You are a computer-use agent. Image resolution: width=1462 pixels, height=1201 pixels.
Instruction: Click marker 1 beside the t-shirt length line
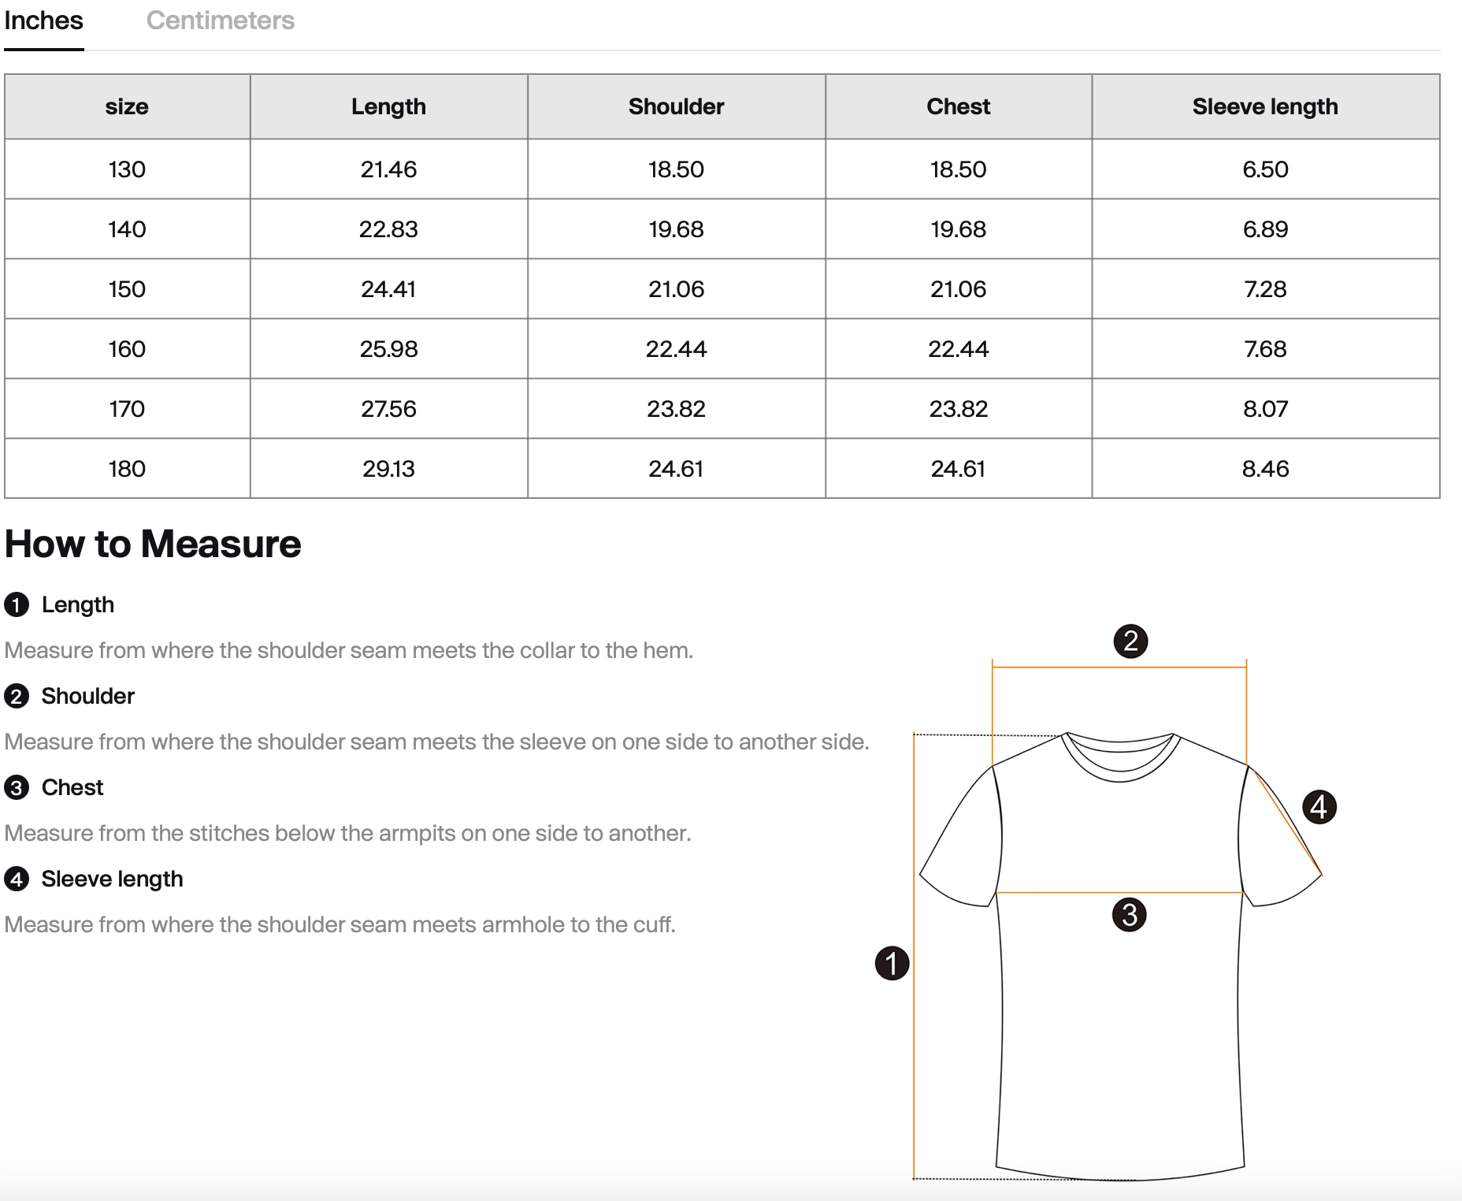892,963
